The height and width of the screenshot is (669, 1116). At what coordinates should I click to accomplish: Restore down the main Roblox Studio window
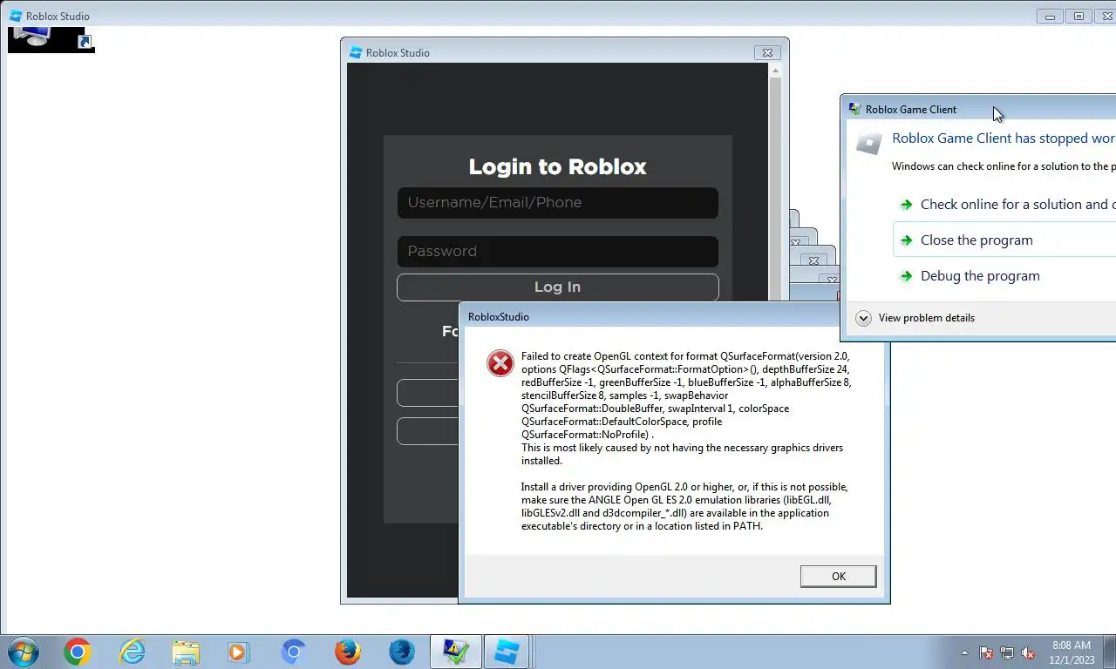(1079, 16)
